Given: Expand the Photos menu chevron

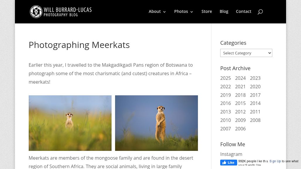Looking at the screenshot, I should 192,12.
